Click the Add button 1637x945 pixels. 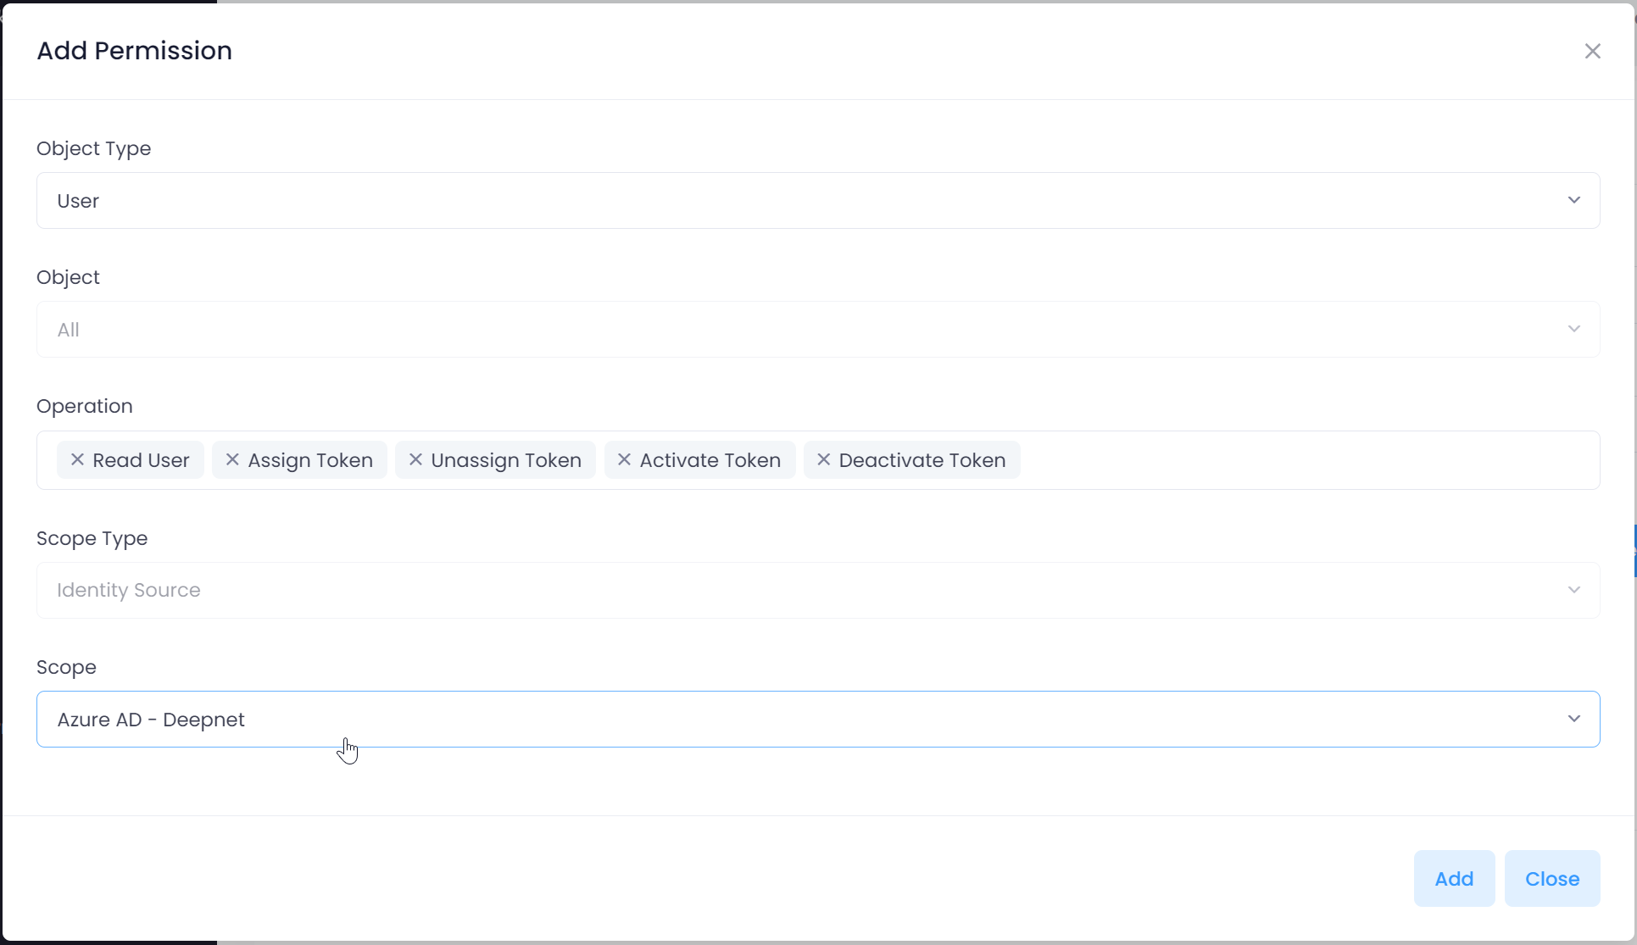(1453, 879)
